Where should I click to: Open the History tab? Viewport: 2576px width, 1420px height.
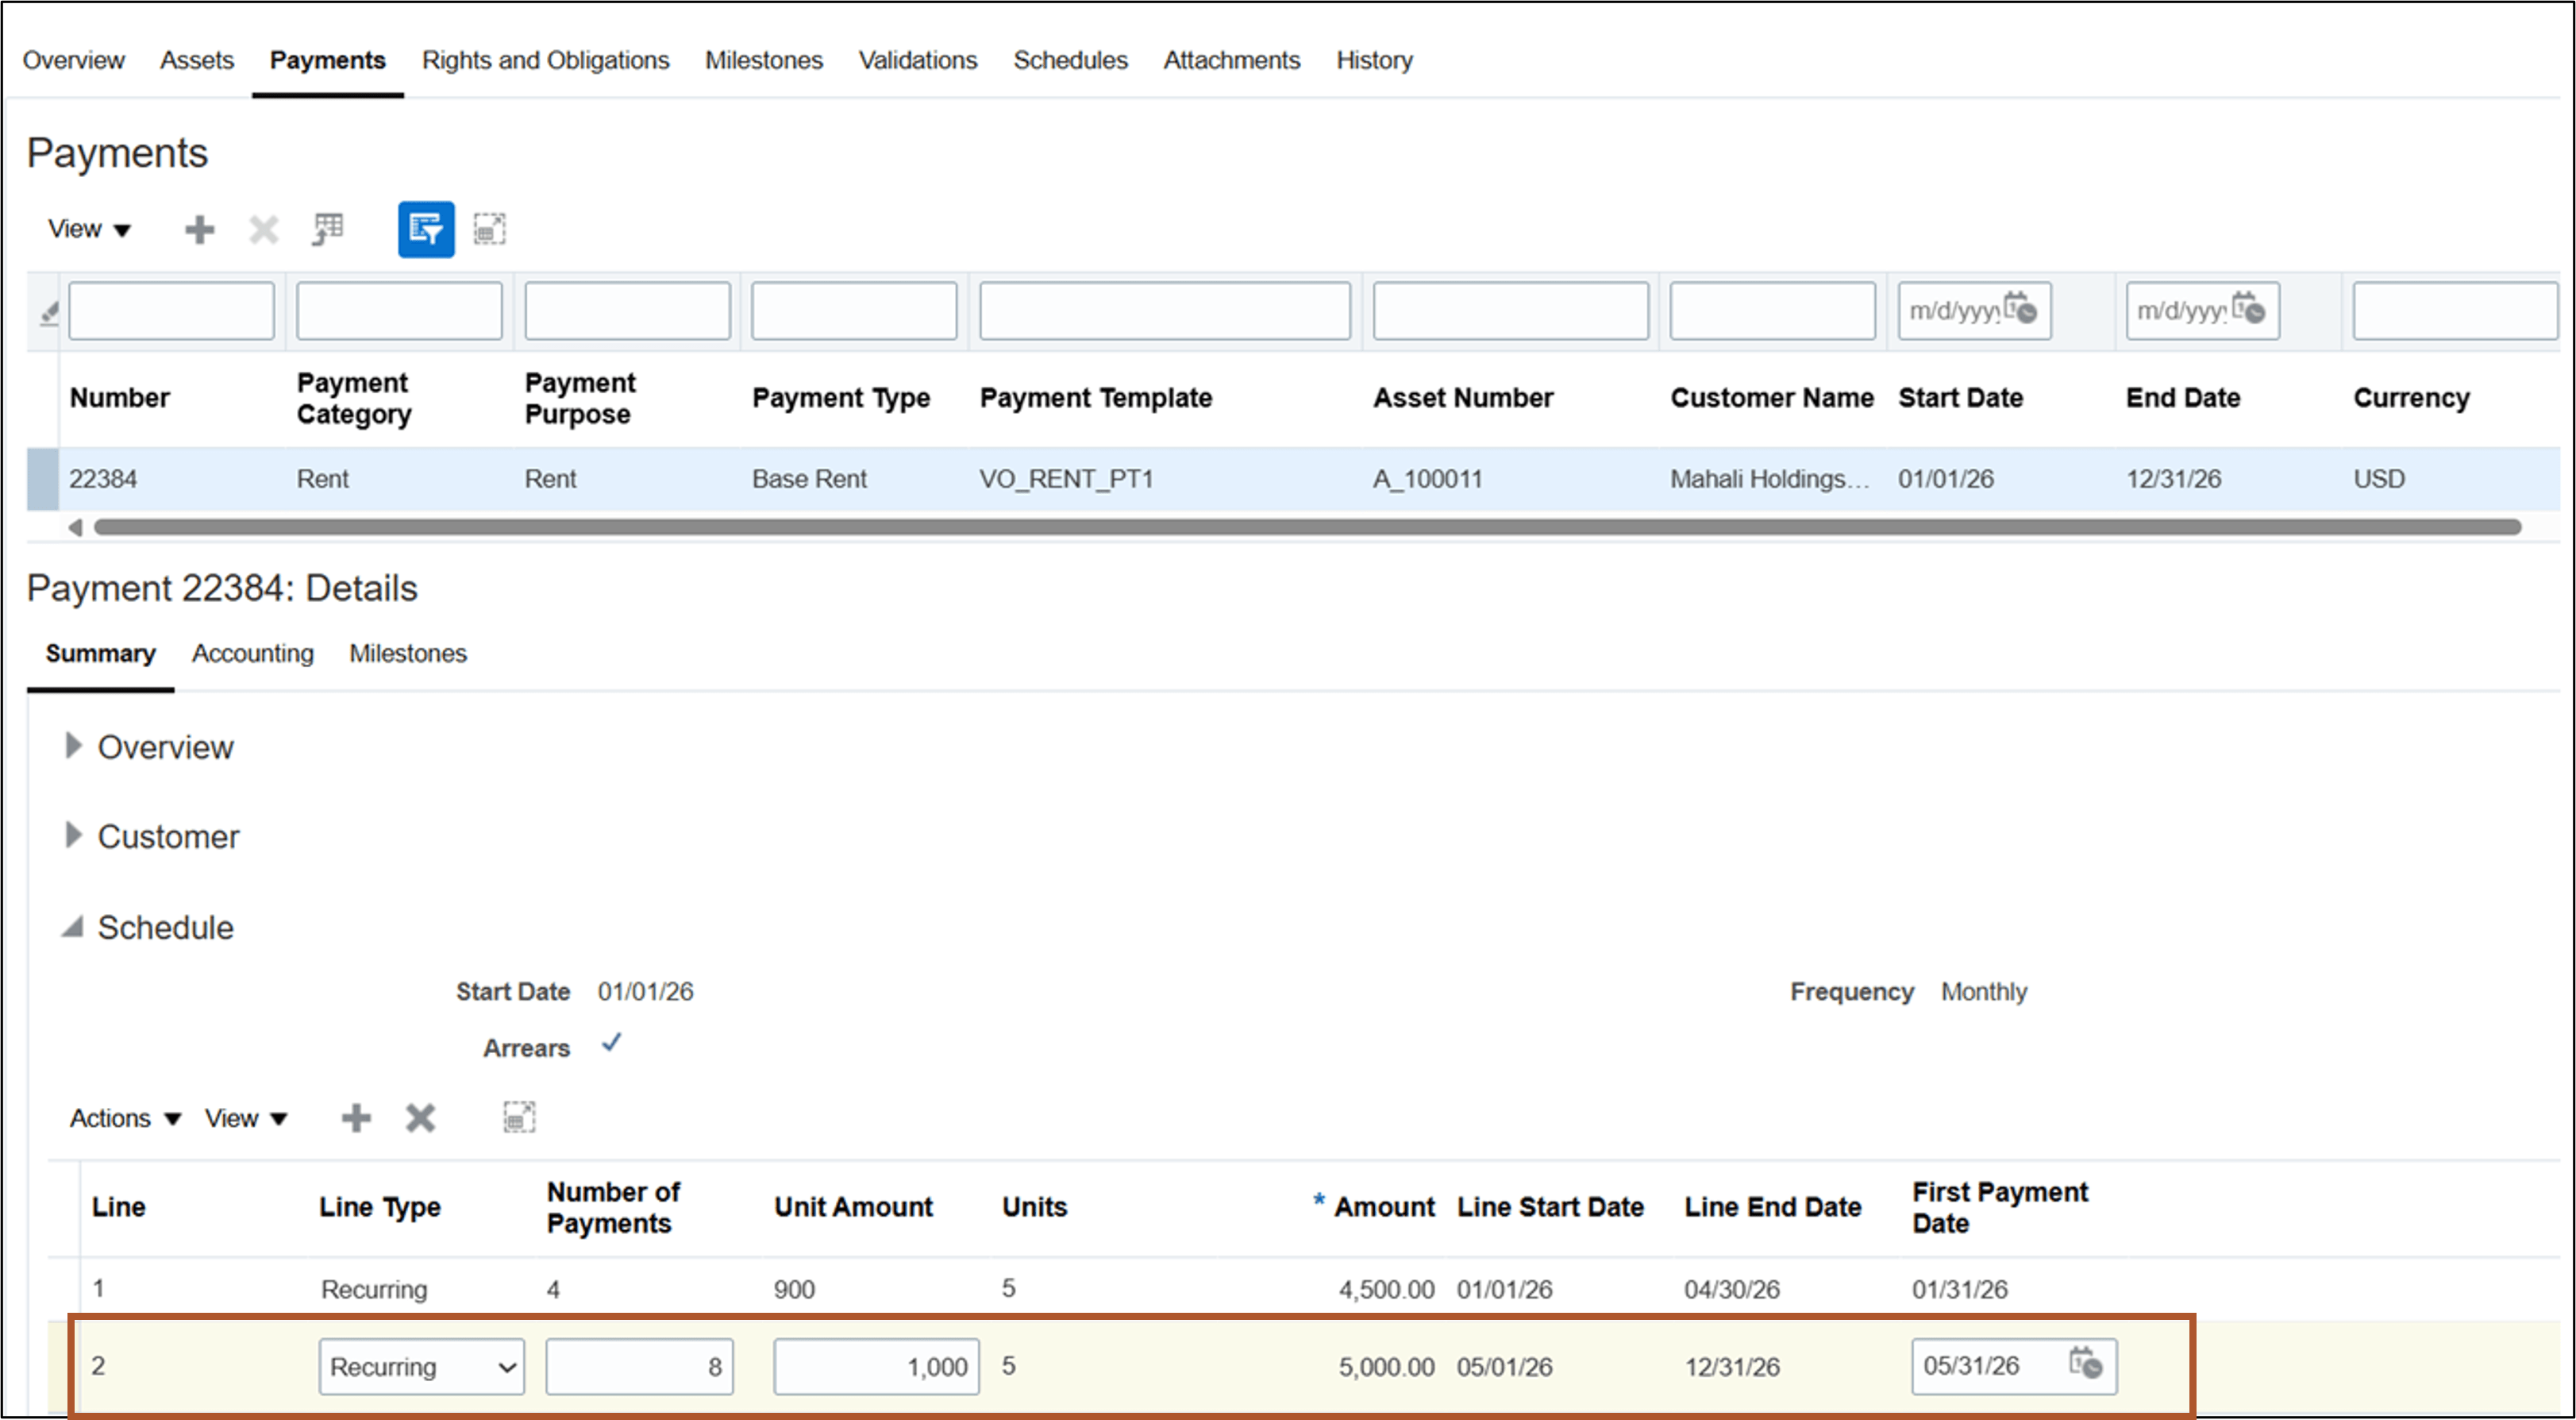[x=1375, y=60]
